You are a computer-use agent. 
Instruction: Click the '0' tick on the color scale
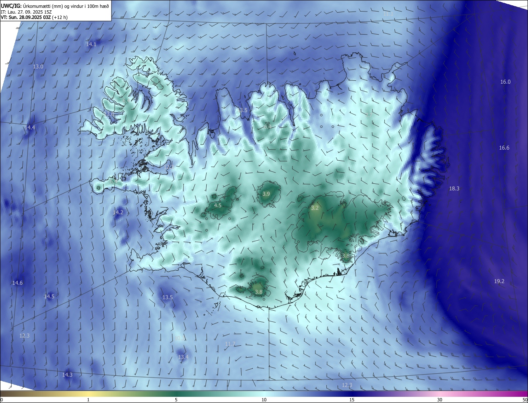pyautogui.click(x=2, y=400)
